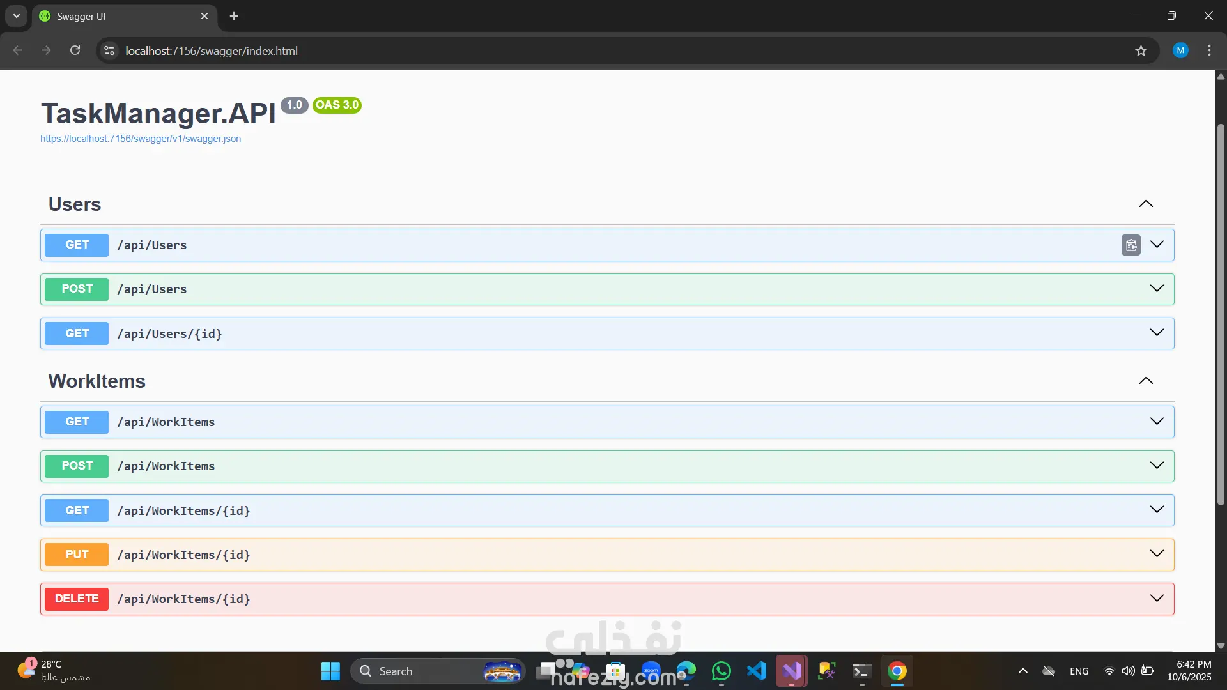Click the browser reload icon

pos(75,50)
